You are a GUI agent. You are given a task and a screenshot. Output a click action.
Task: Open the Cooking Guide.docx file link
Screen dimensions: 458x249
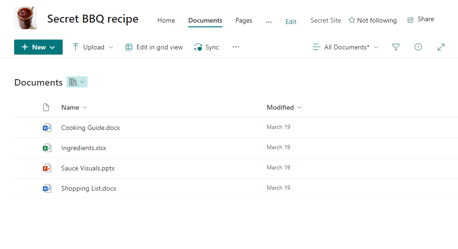coord(90,128)
